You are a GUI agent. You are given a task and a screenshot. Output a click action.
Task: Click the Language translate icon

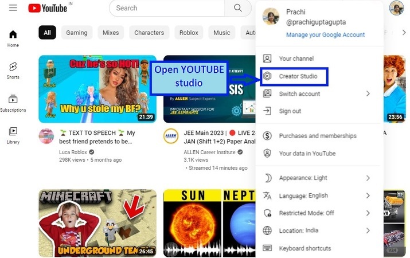pos(267,196)
